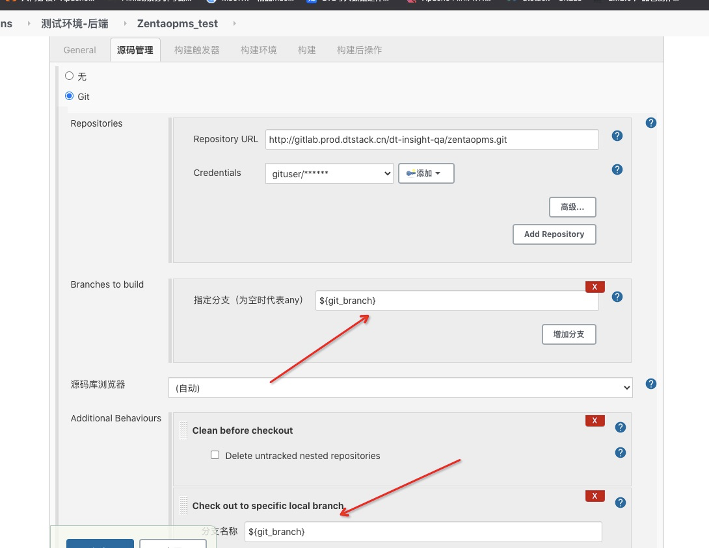Select the 无 source control option
Viewport: 709px width, 548px height.
tap(69, 76)
